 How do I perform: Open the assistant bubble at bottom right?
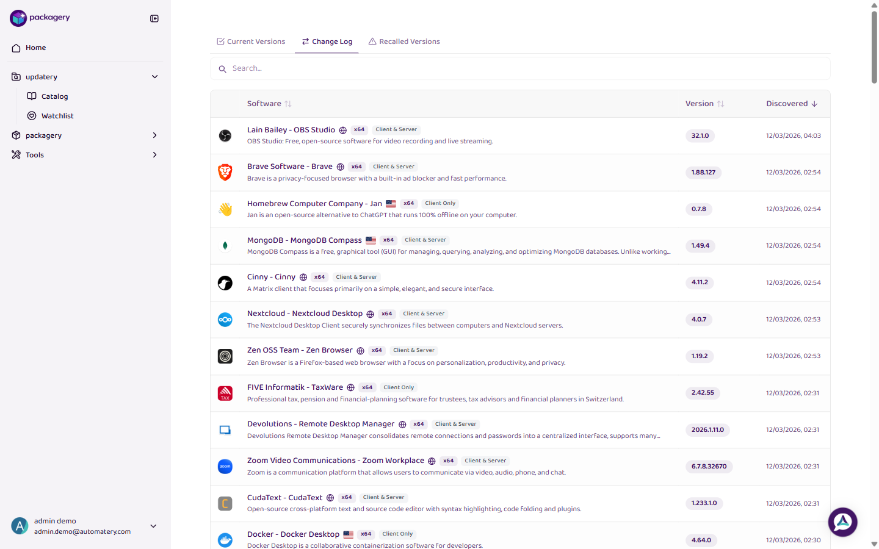[842, 522]
